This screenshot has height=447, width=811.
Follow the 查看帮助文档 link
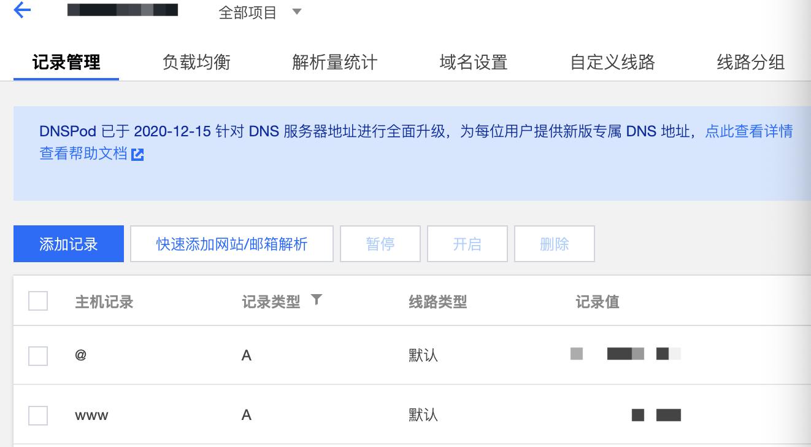(83, 154)
